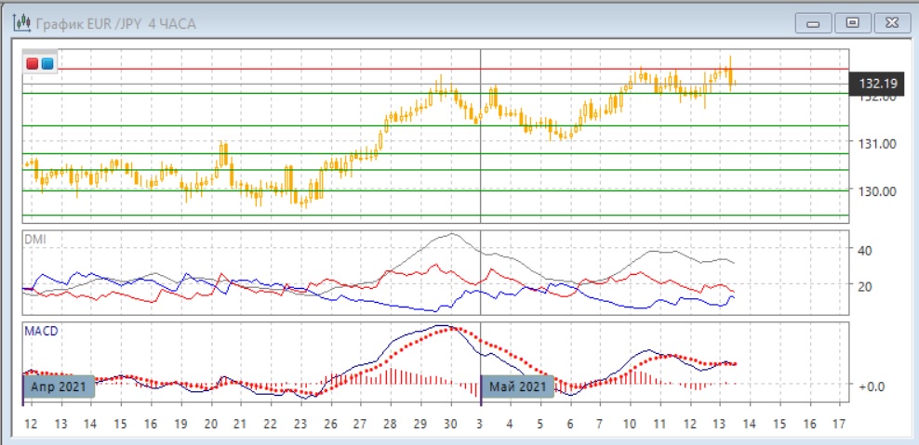
Task: Click the 20 level on DMI scale
Action: (863, 286)
